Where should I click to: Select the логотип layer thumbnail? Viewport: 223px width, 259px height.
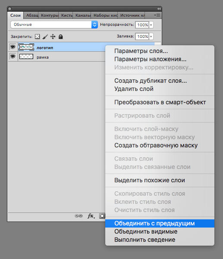(x=26, y=47)
